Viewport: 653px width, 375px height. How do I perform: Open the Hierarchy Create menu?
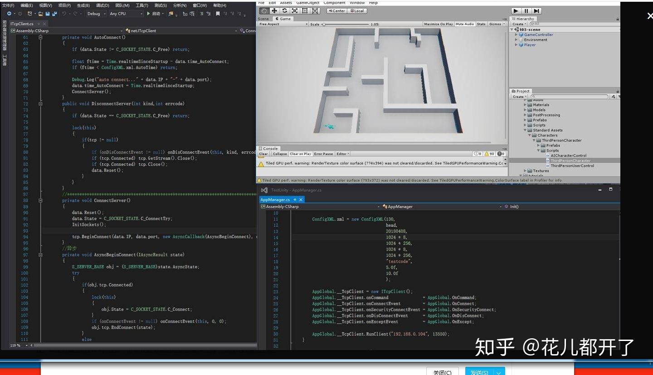[x=518, y=24]
